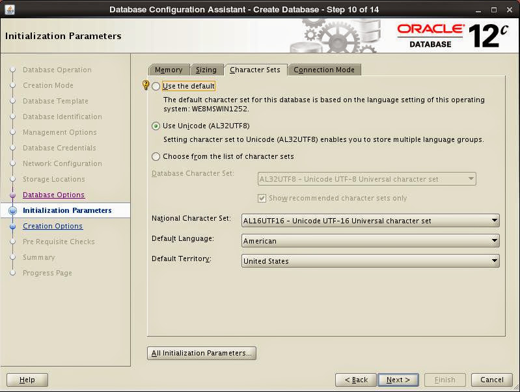
Task: Maximize the Database Configuration Assistant window
Action: (494, 10)
